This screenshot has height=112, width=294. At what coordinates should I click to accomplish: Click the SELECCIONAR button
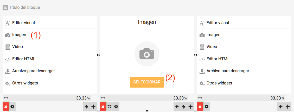[x=147, y=82]
